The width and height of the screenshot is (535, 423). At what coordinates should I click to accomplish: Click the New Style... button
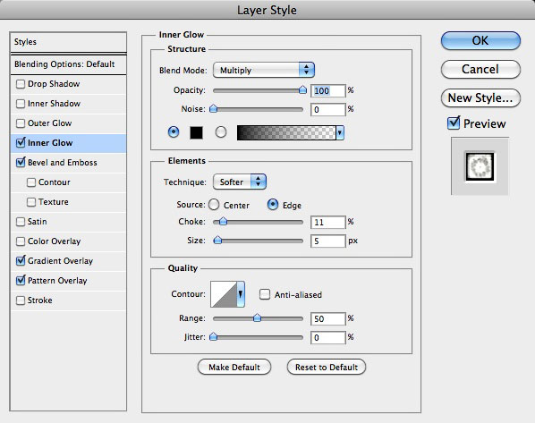pyautogui.click(x=480, y=97)
